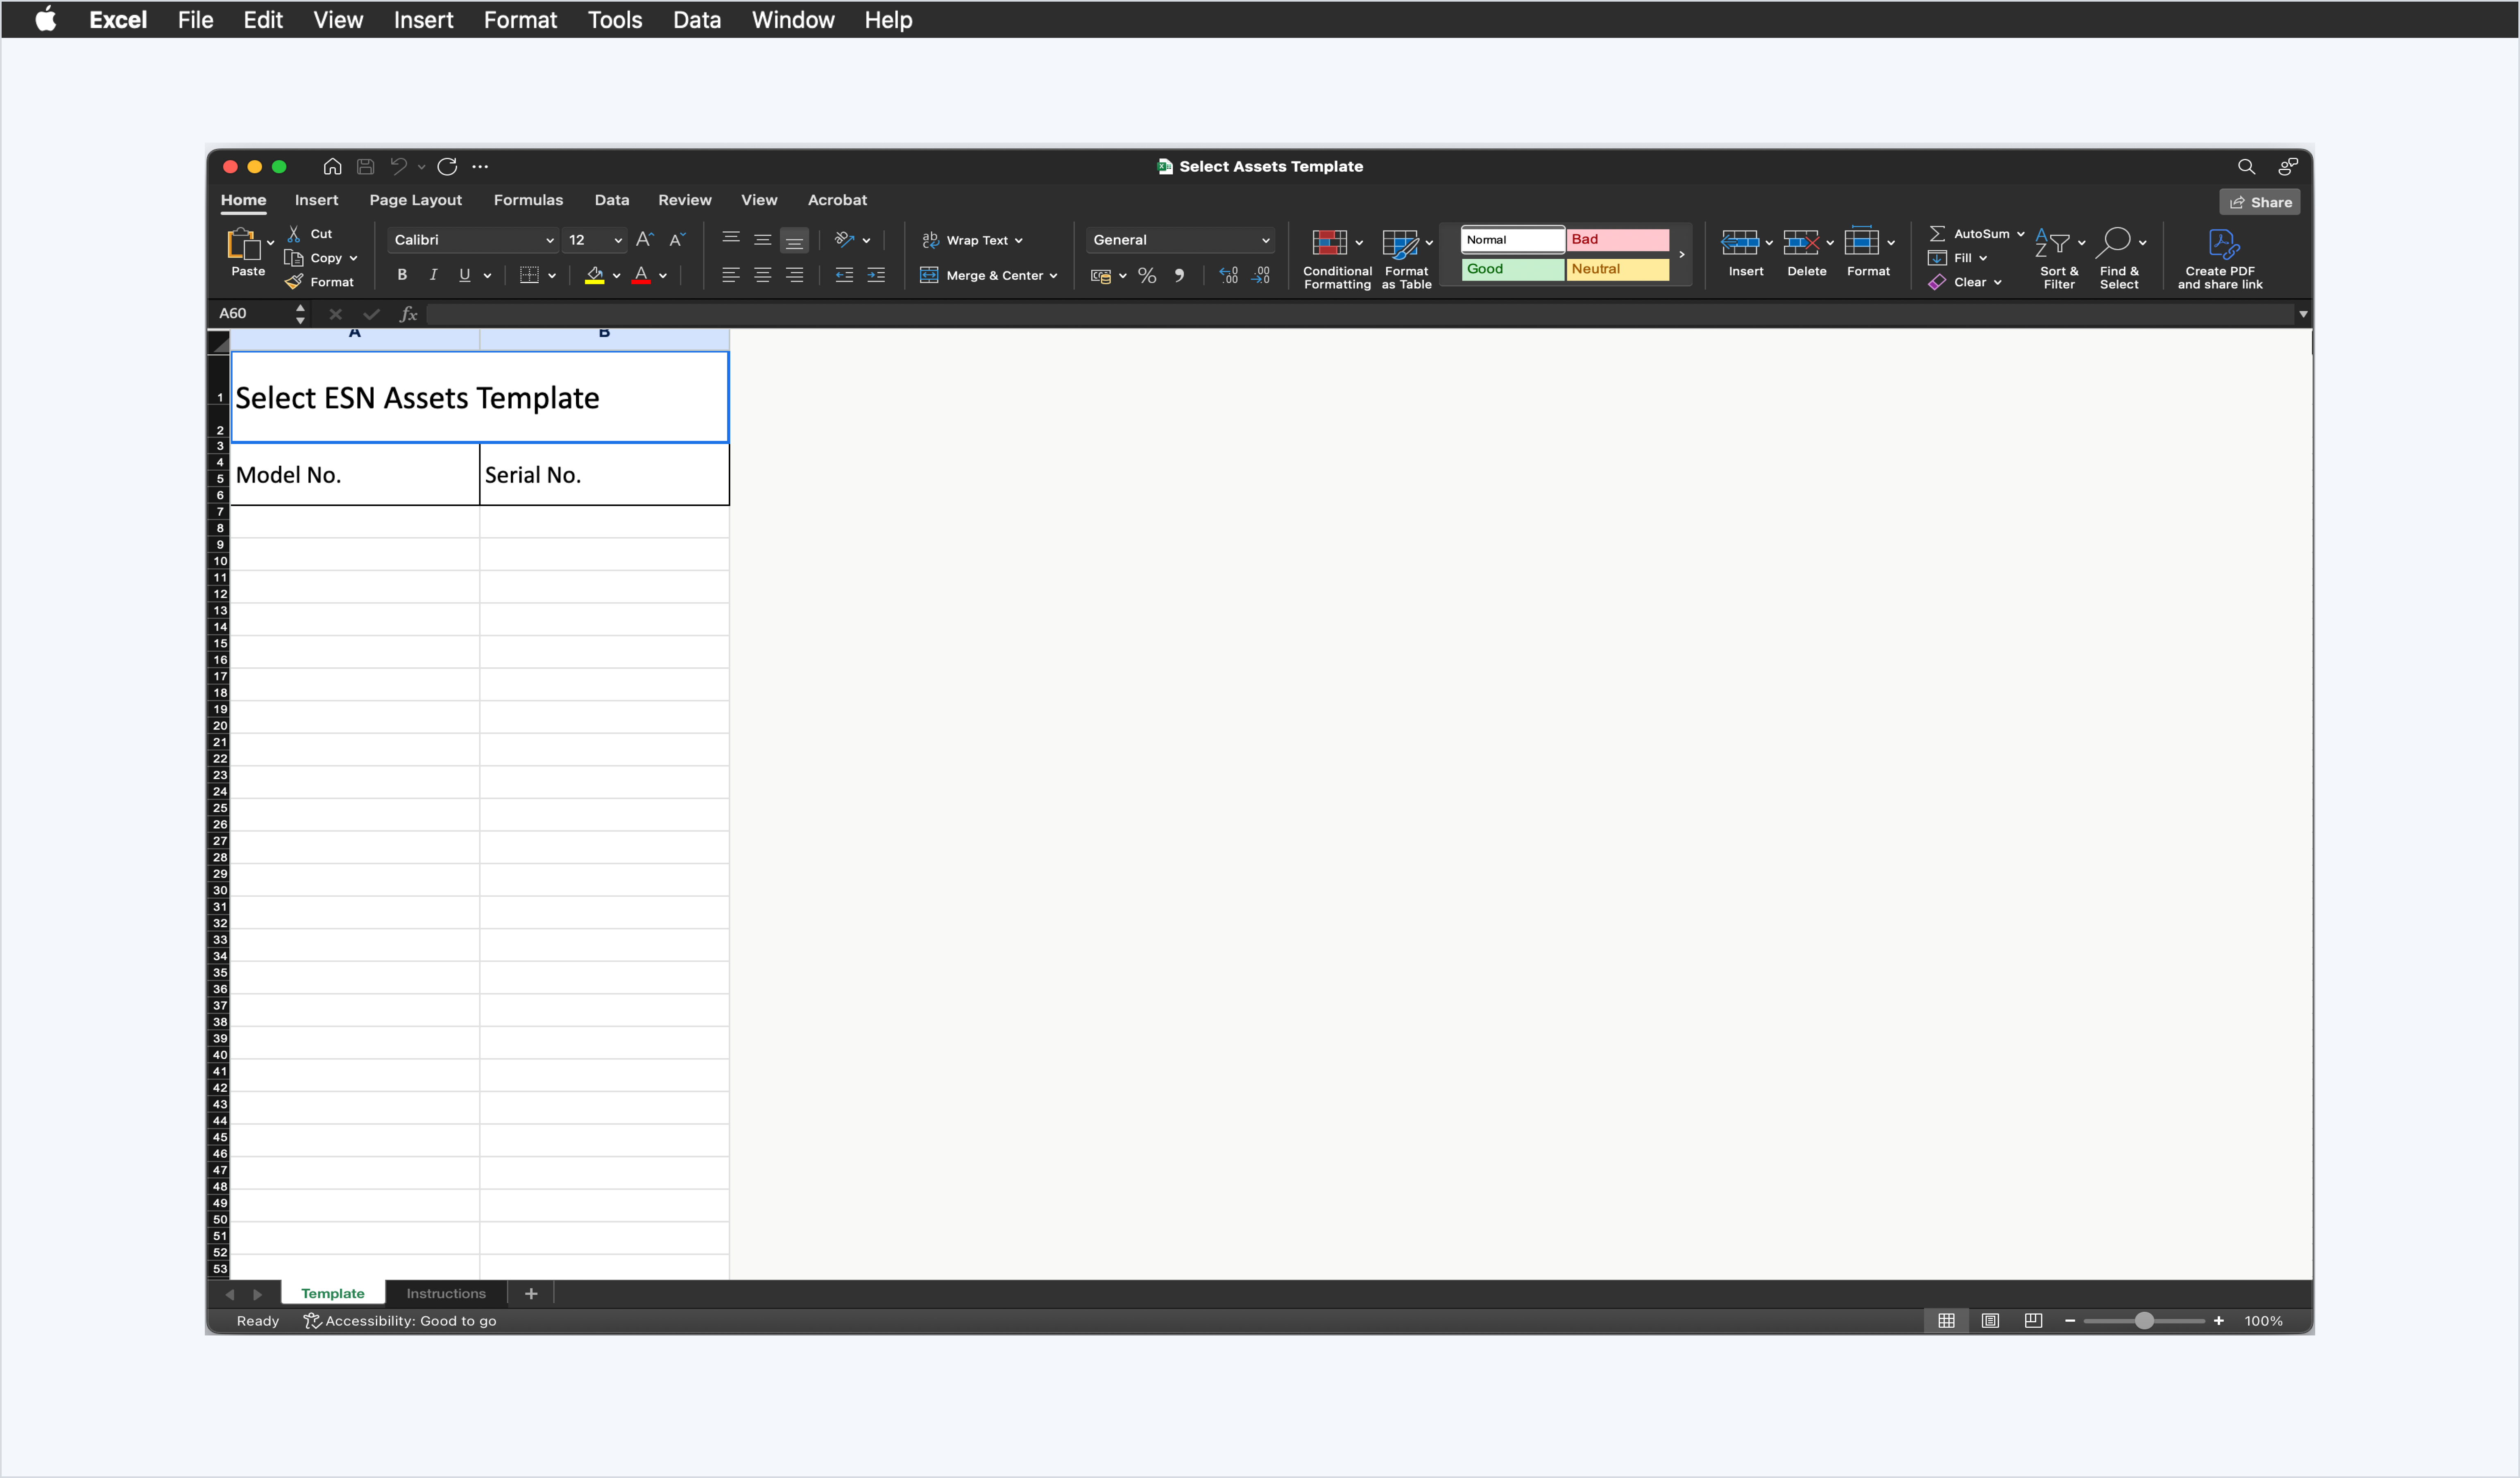
Task: Toggle bold formatting
Action: [x=402, y=275]
